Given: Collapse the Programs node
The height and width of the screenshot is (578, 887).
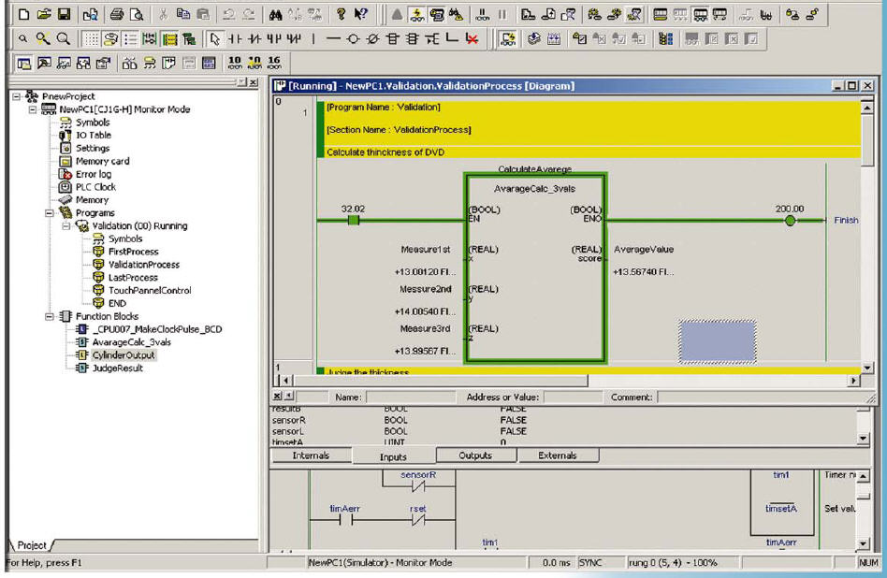Looking at the screenshot, I should 50,213.
